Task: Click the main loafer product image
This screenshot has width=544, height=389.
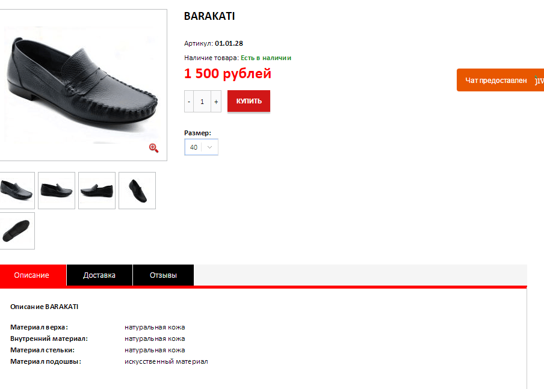Action: coord(83,85)
